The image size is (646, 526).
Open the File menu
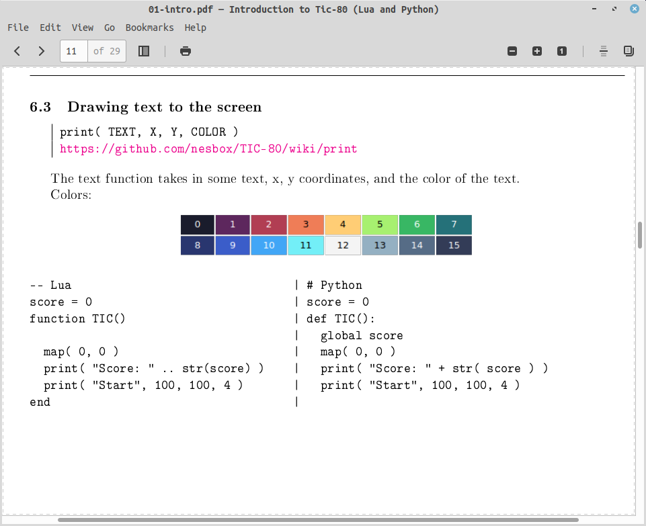[x=18, y=28]
